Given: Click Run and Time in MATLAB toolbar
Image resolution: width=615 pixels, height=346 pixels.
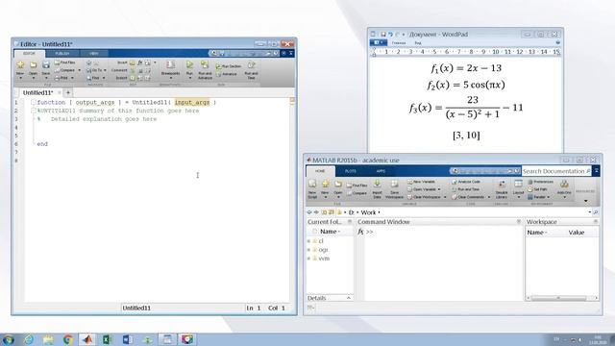Looking at the screenshot, I should point(465,189).
